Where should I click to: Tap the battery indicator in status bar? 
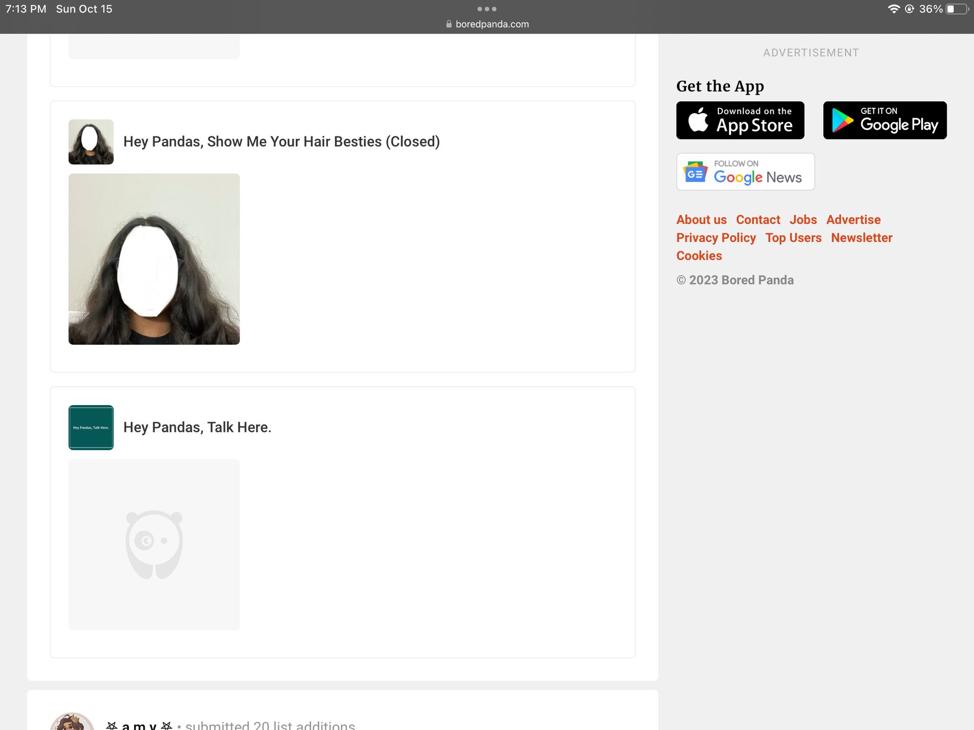click(x=957, y=9)
